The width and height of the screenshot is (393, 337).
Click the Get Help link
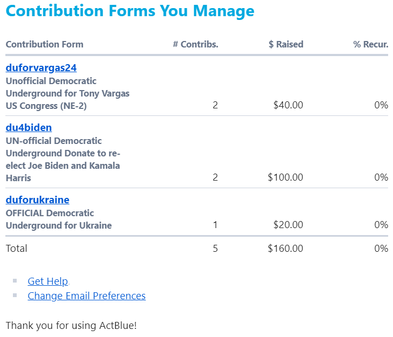tap(47, 281)
